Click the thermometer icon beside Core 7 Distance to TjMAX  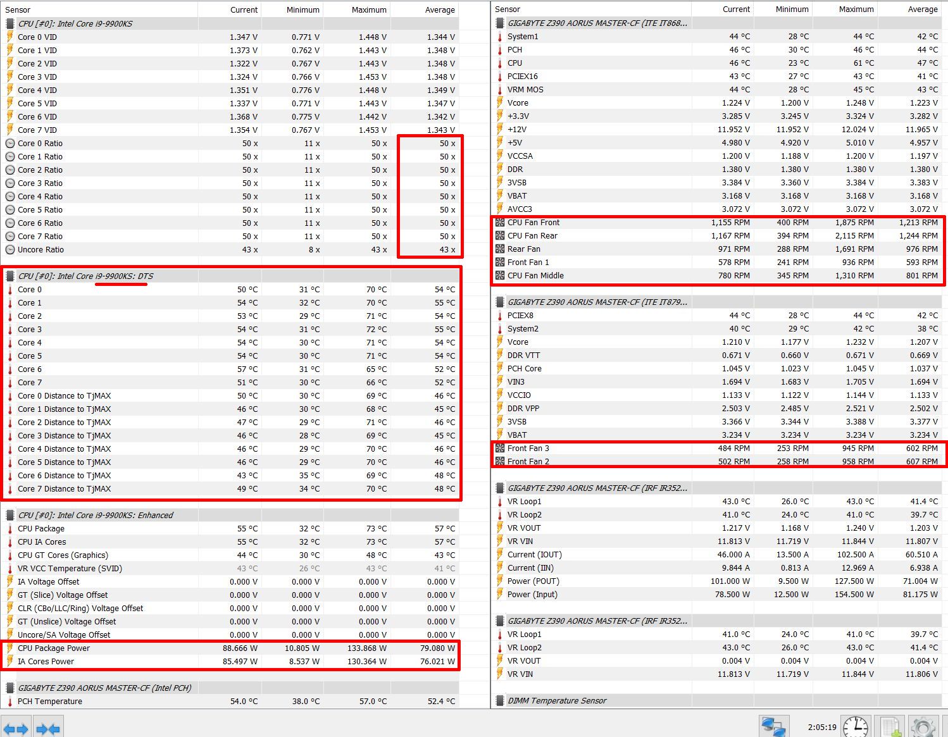pyautogui.click(x=10, y=489)
